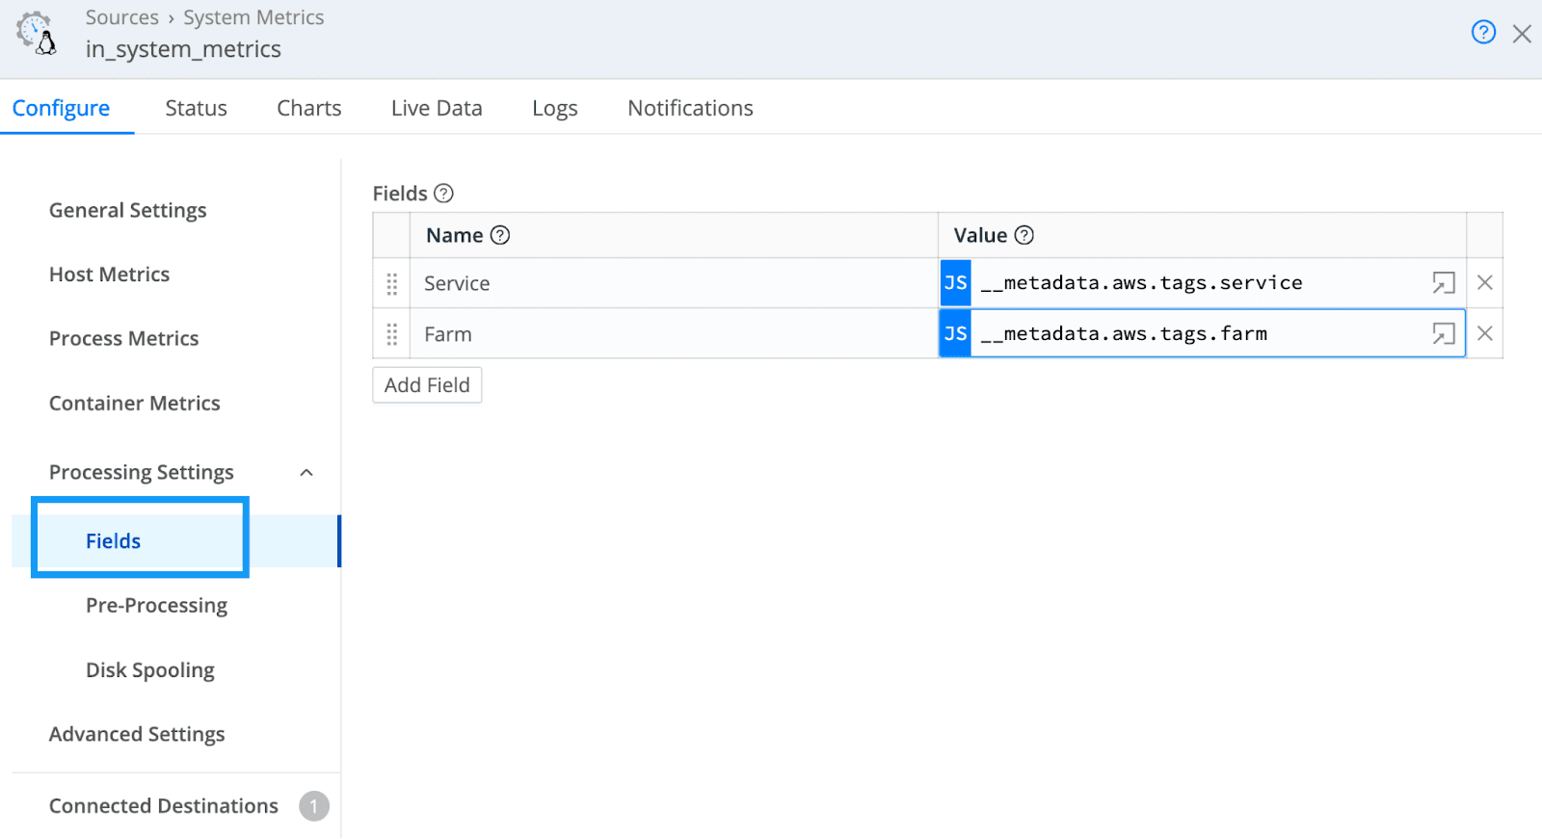Edit the Farm name input field
This screenshot has width=1542, height=839.
tap(673, 334)
